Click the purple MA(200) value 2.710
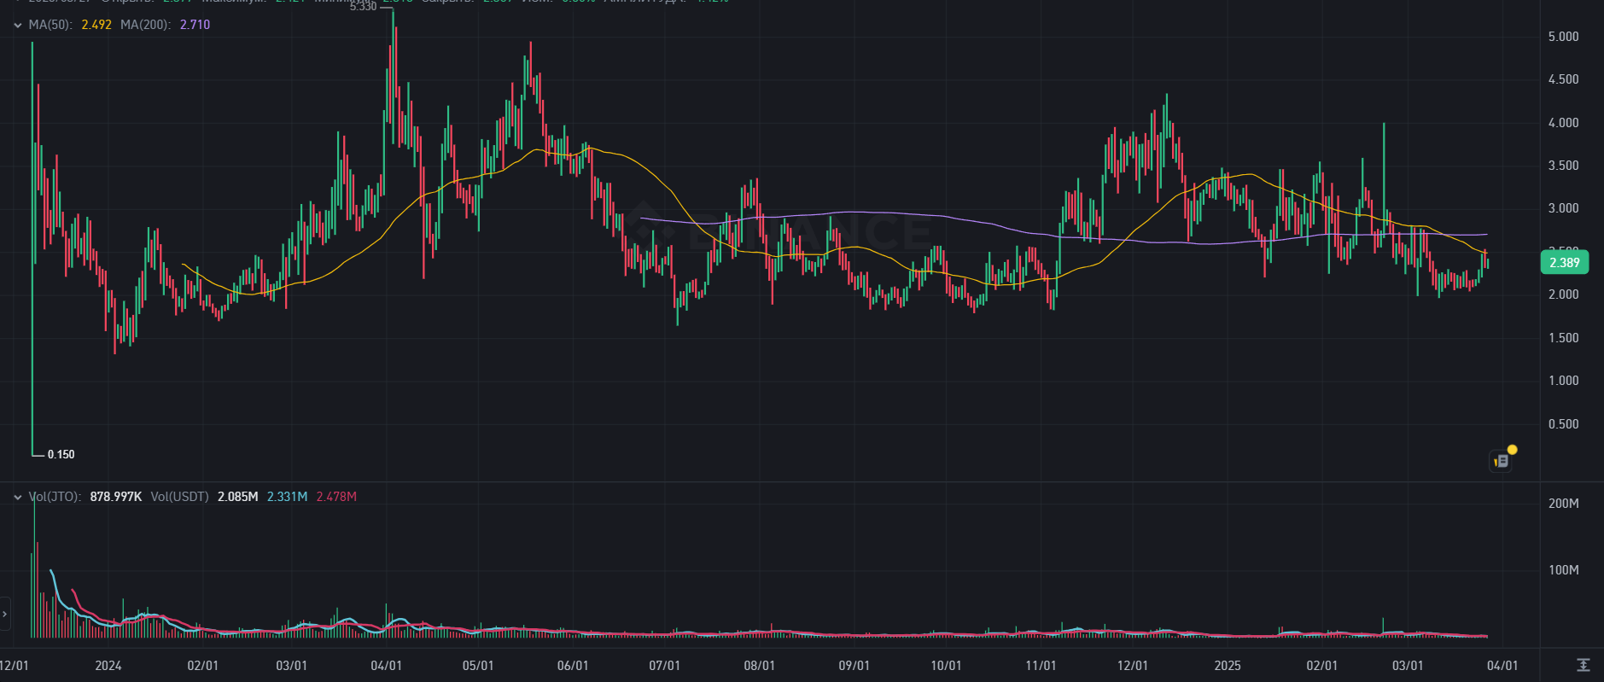Viewport: 1604px width, 682px height. point(195,25)
